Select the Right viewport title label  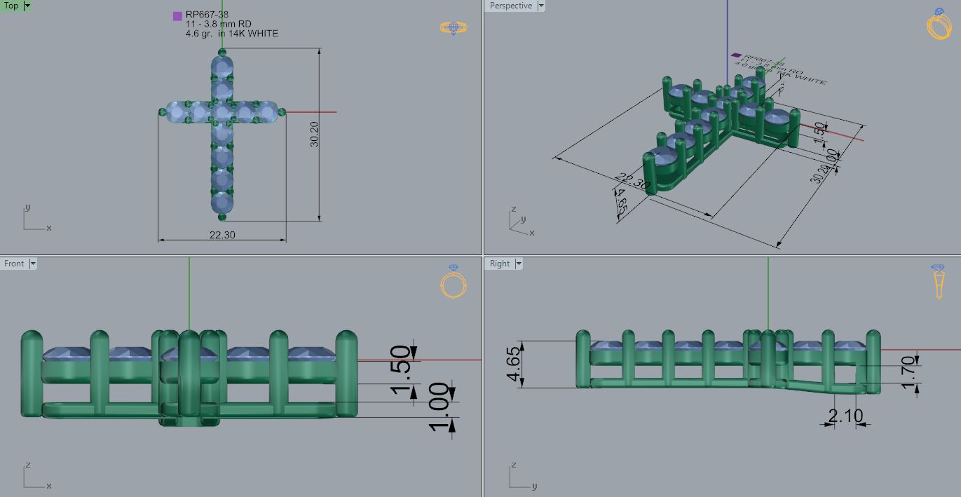coord(500,264)
